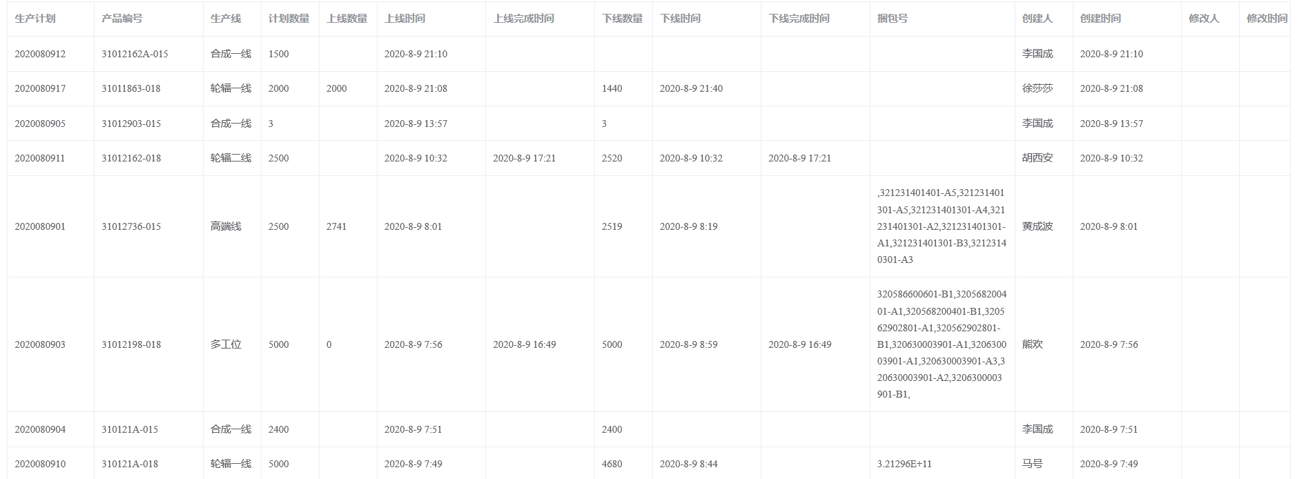The height and width of the screenshot is (479, 1297).
Task: Click plan number 2020080917 cell
Action: [x=40, y=88]
